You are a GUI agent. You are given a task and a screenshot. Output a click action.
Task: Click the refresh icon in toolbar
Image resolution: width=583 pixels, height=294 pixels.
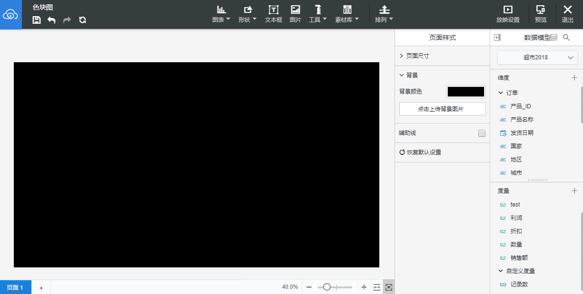coord(83,20)
